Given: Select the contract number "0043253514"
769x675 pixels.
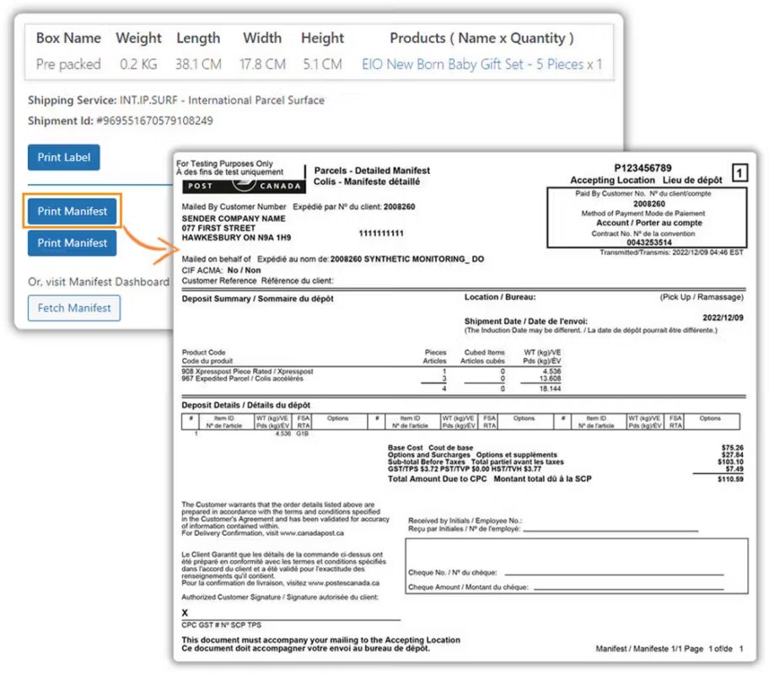Looking at the screenshot, I should coord(649,242).
